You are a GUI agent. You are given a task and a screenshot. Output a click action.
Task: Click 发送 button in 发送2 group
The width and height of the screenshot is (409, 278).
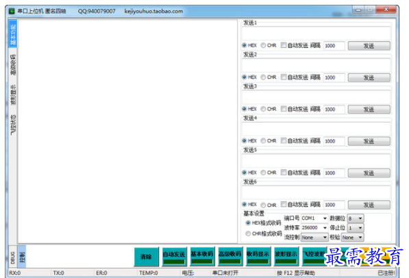369,77
